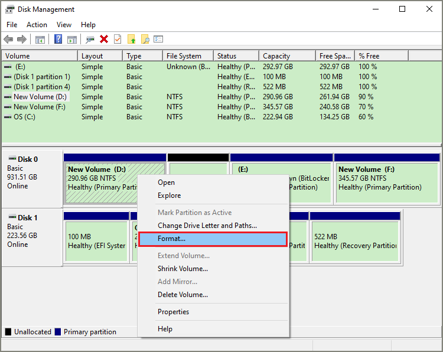Choose Explore from the context menu
The image size is (443, 352).
click(214, 195)
